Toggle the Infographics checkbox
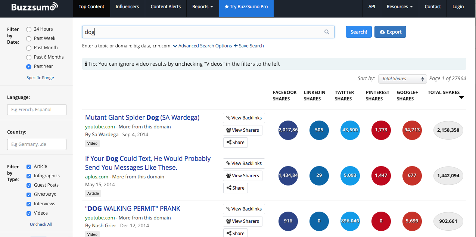Viewport: 476px width, 237px height. [x=29, y=176]
